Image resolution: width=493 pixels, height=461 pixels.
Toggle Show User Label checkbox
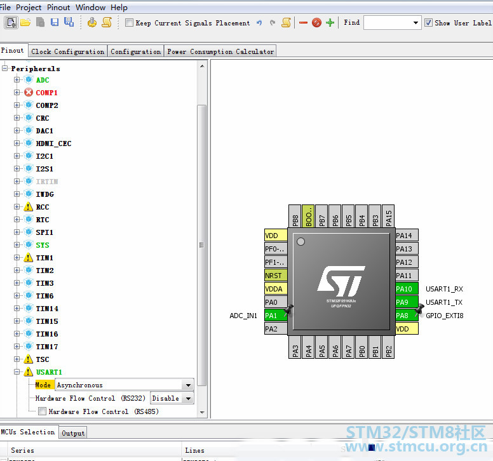coord(428,23)
